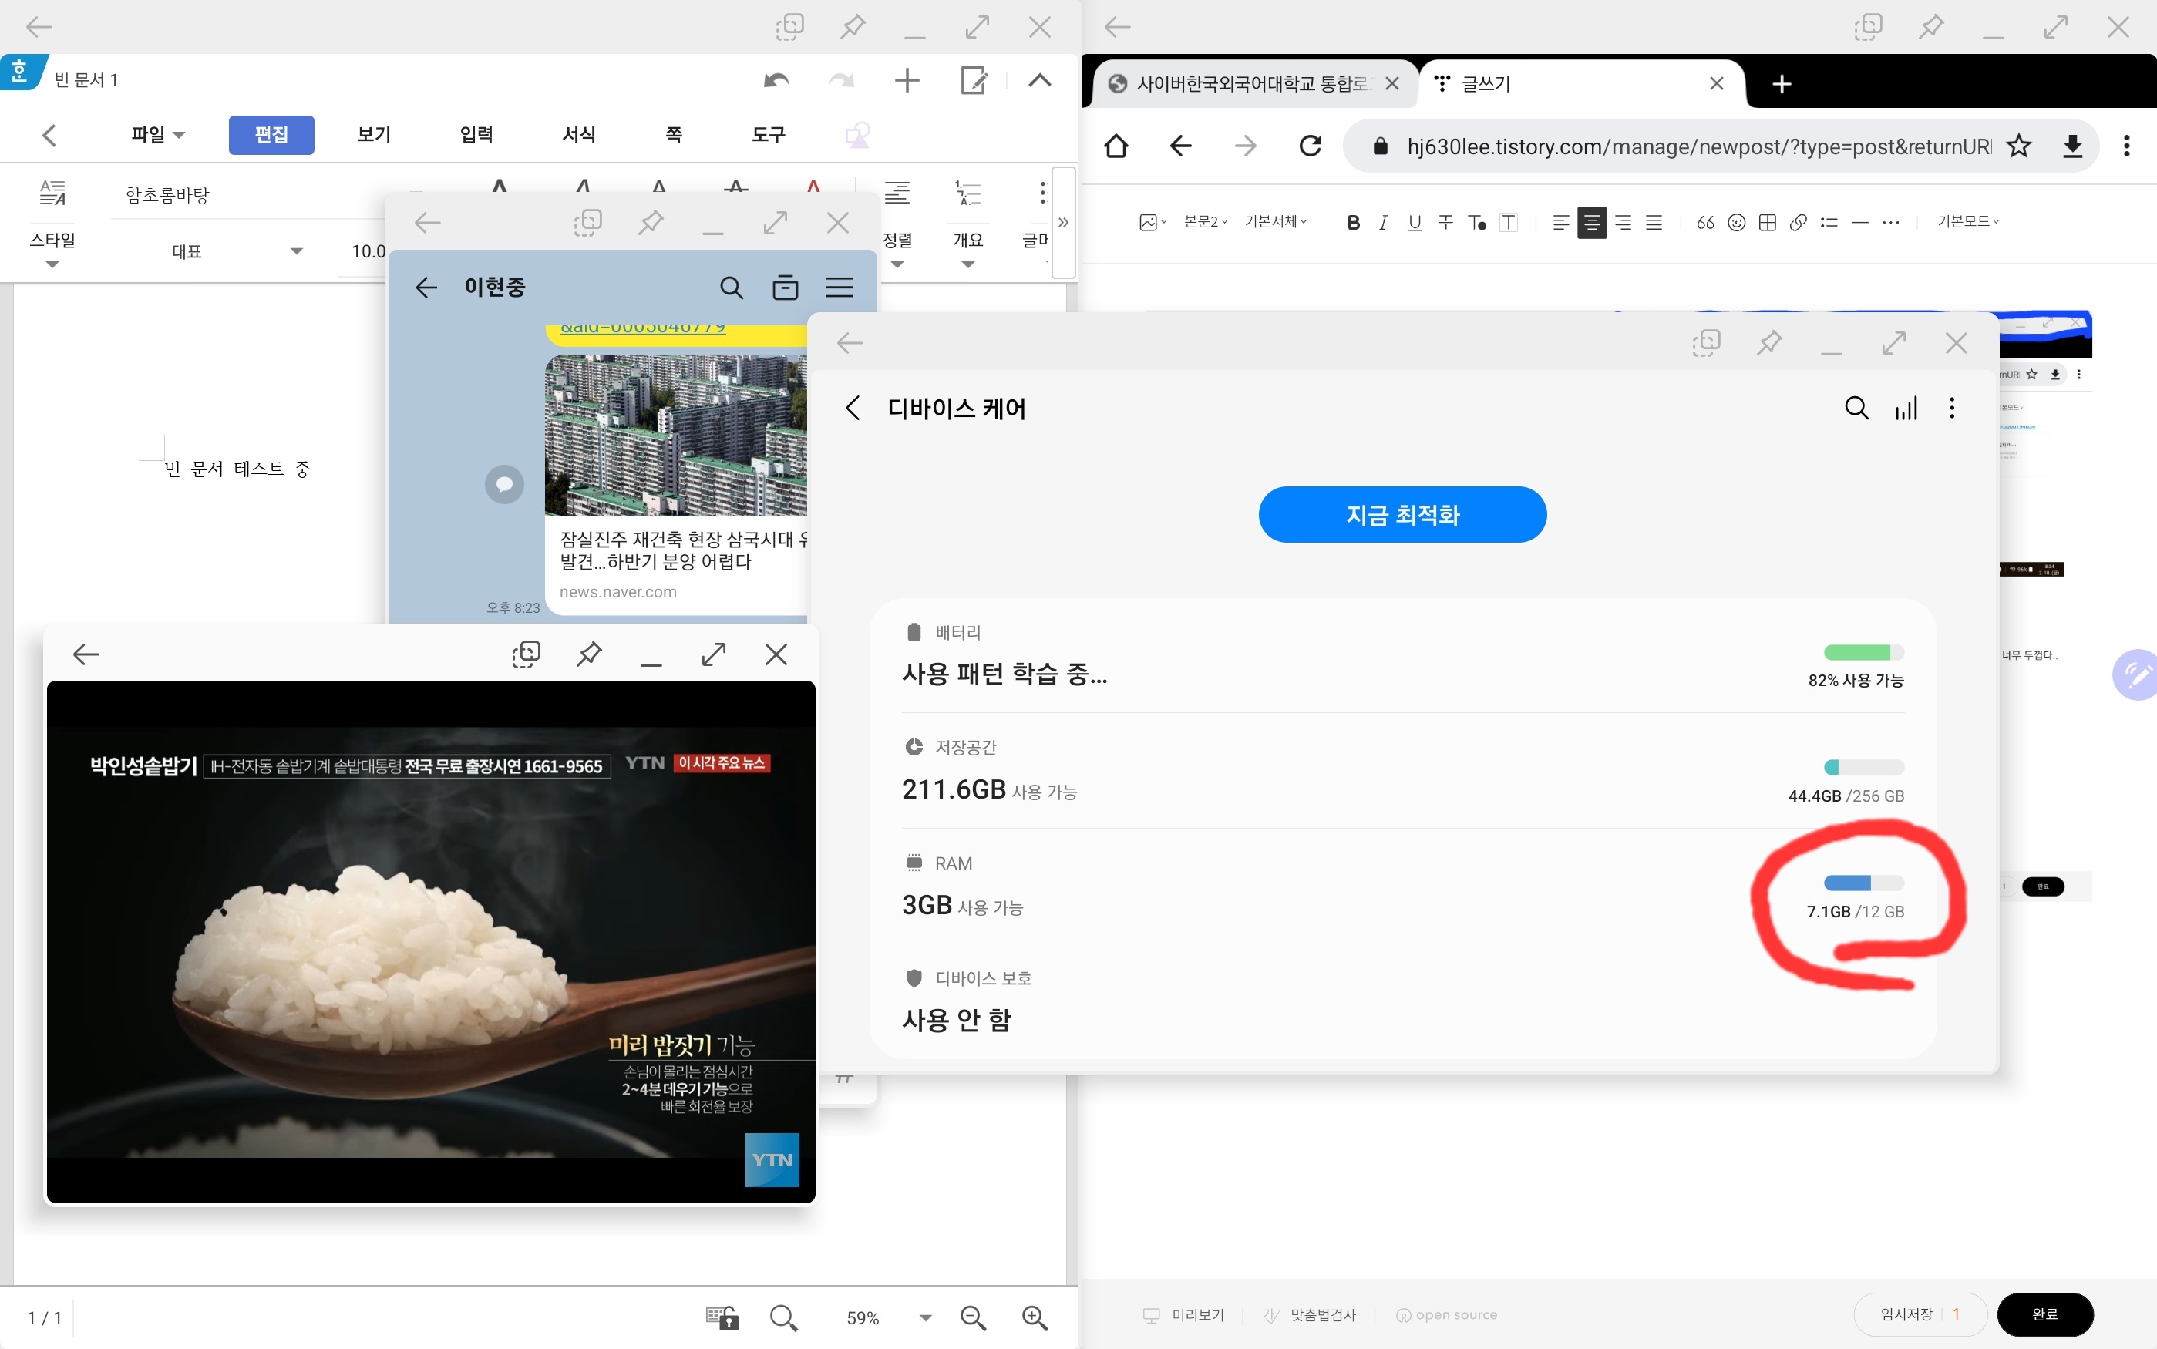Open a new browser tab
Screen dimensions: 2157x1349
(1782, 84)
